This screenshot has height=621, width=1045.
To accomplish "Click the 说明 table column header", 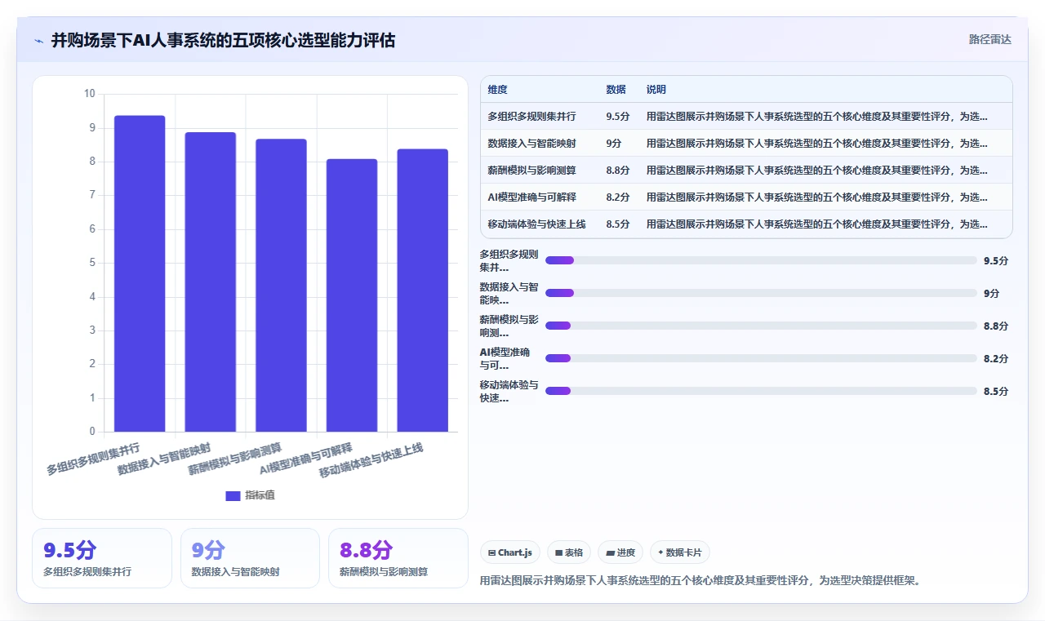I will tap(656, 90).
